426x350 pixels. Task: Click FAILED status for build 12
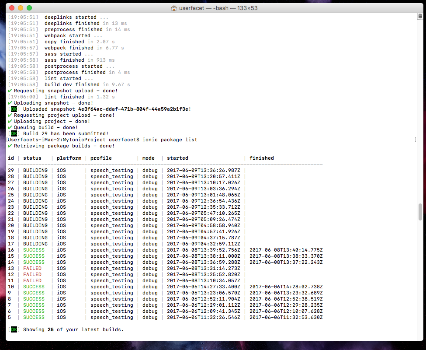(32, 274)
